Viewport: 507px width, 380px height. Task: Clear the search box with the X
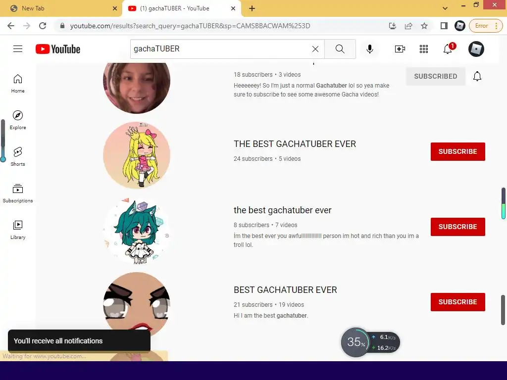coord(315,49)
